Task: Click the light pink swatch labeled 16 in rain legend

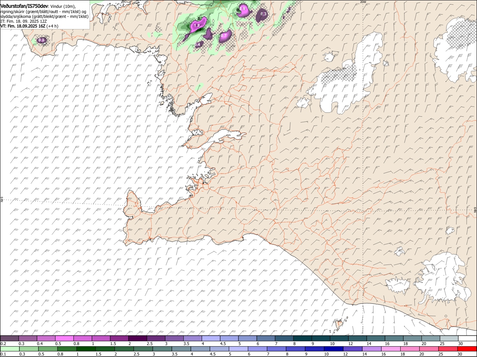Action: click(x=391, y=349)
